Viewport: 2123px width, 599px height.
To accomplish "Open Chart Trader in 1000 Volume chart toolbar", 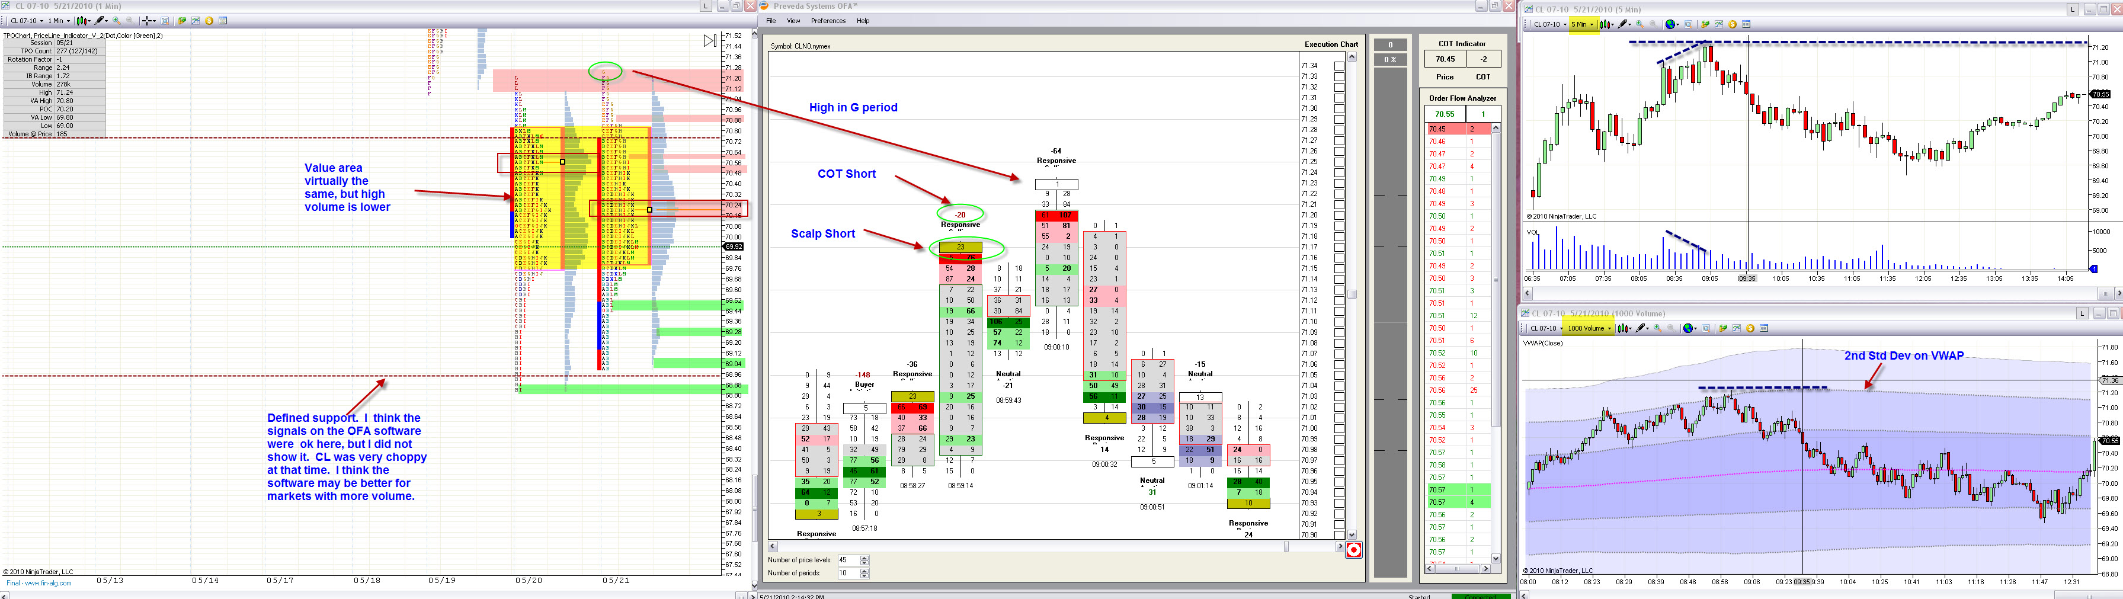I will [1723, 328].
